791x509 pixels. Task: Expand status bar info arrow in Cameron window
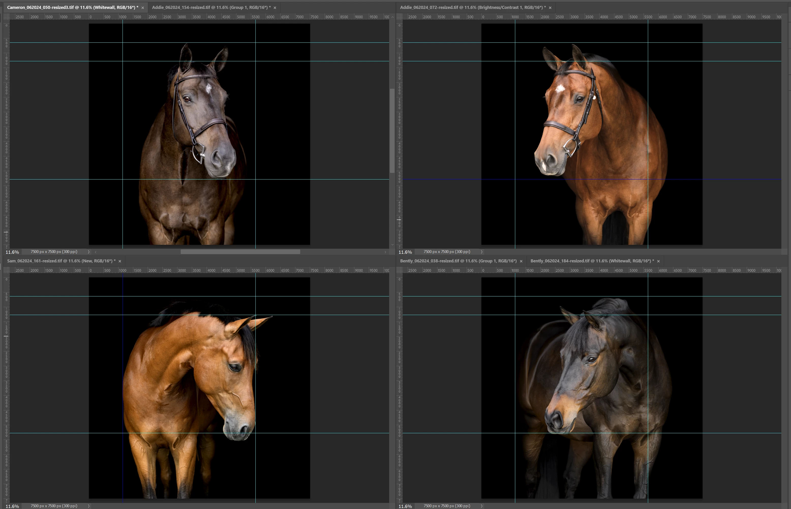88,252
